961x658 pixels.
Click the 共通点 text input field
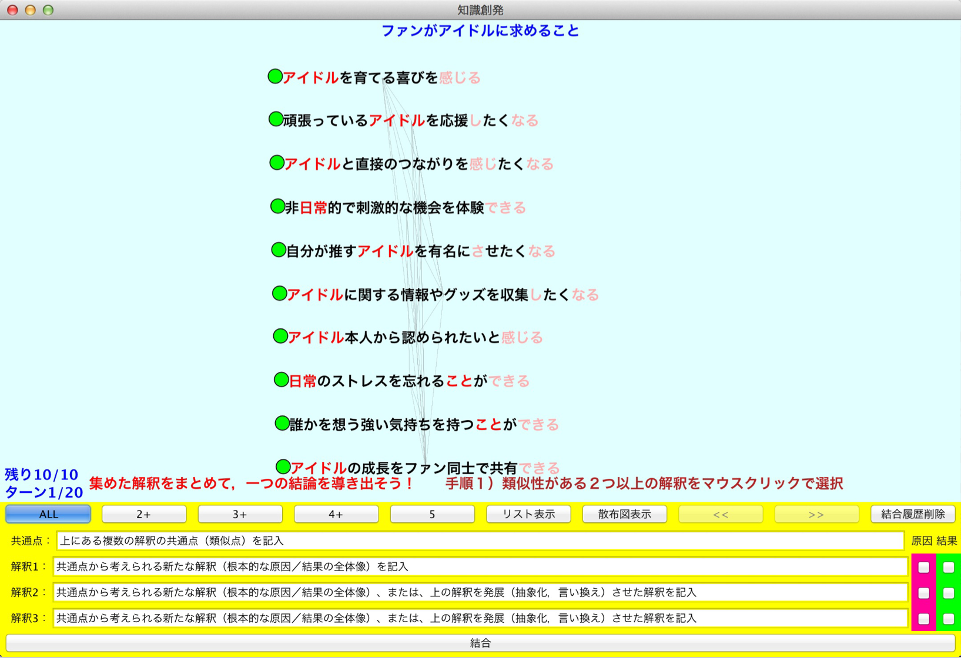480,540
